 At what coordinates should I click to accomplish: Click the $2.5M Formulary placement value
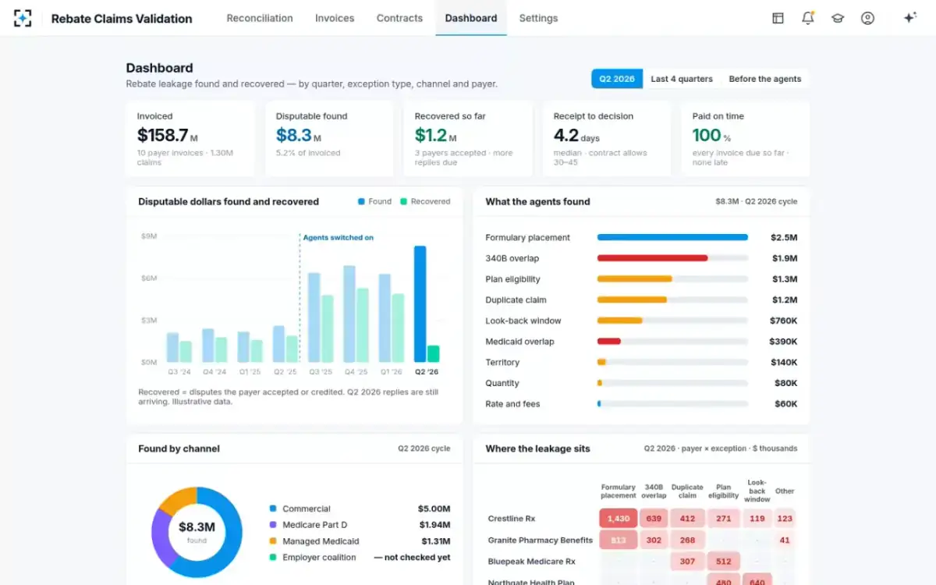point(784,237)
